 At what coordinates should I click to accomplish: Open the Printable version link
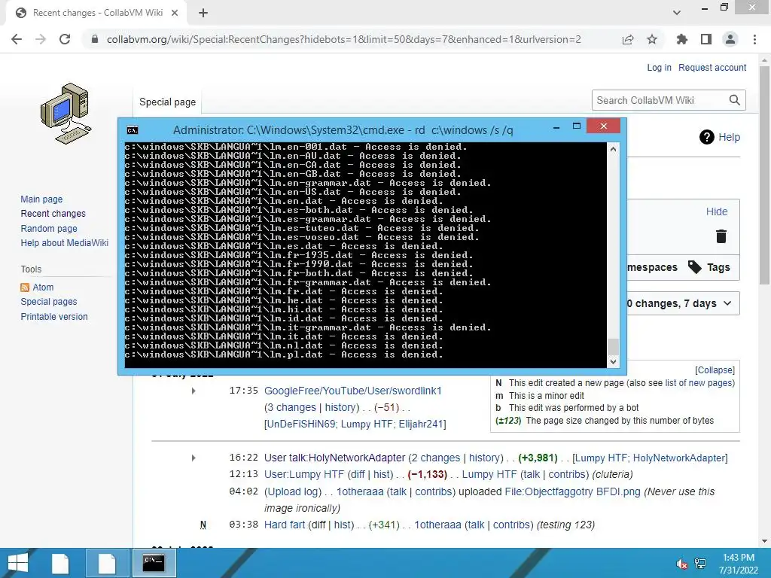pos(54,317)
